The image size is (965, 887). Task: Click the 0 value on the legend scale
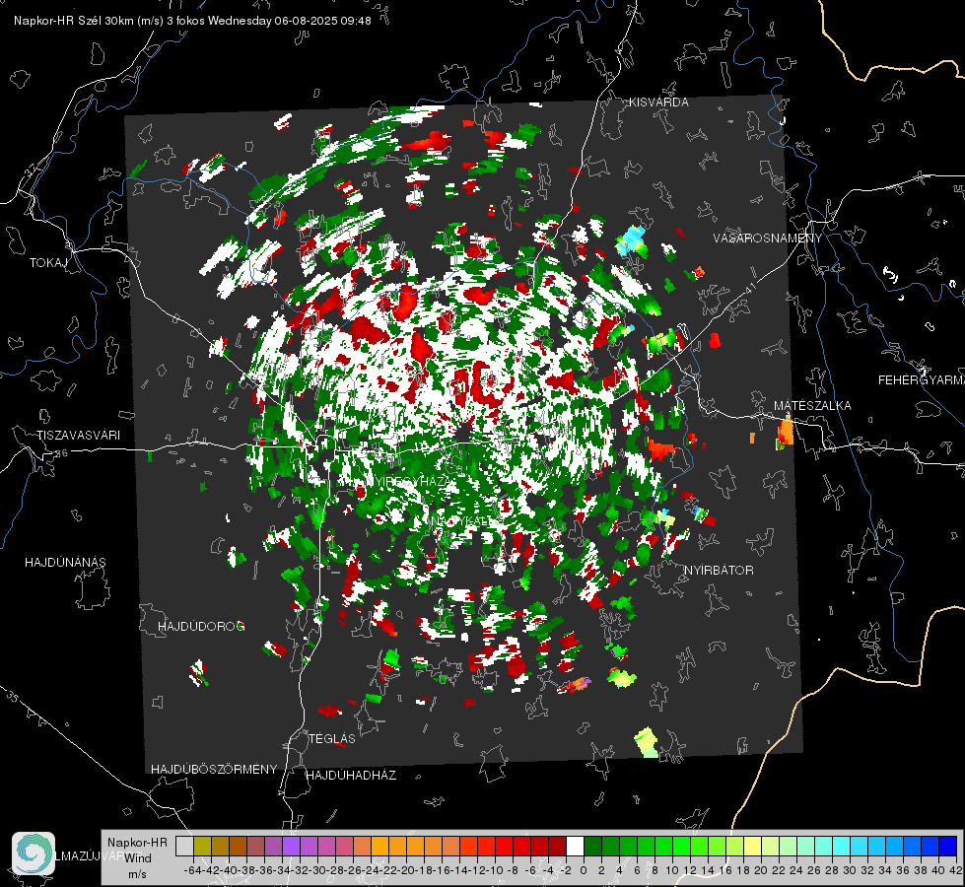coord(584,870)
